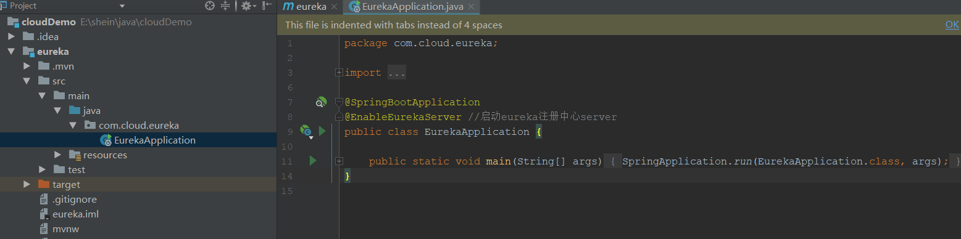The image size is (961, 239).
Task: Click the collapse all icon in Project panel
Action: point(225,6)
